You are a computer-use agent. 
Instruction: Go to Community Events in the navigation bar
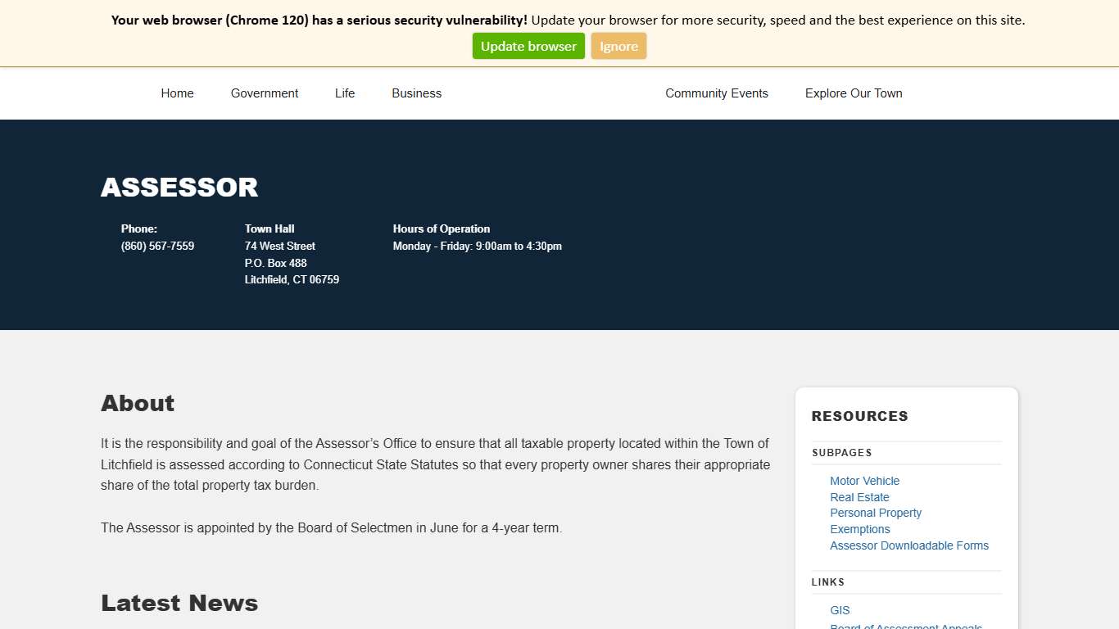716,93
